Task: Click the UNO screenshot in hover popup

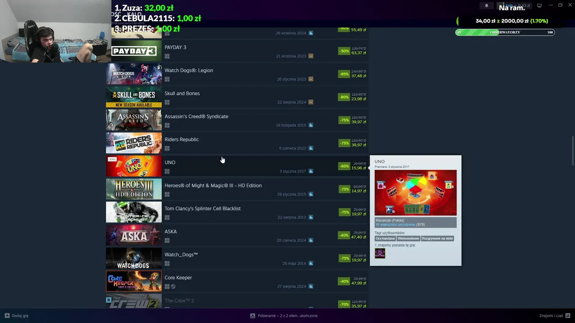Action: tap(416, 192)
